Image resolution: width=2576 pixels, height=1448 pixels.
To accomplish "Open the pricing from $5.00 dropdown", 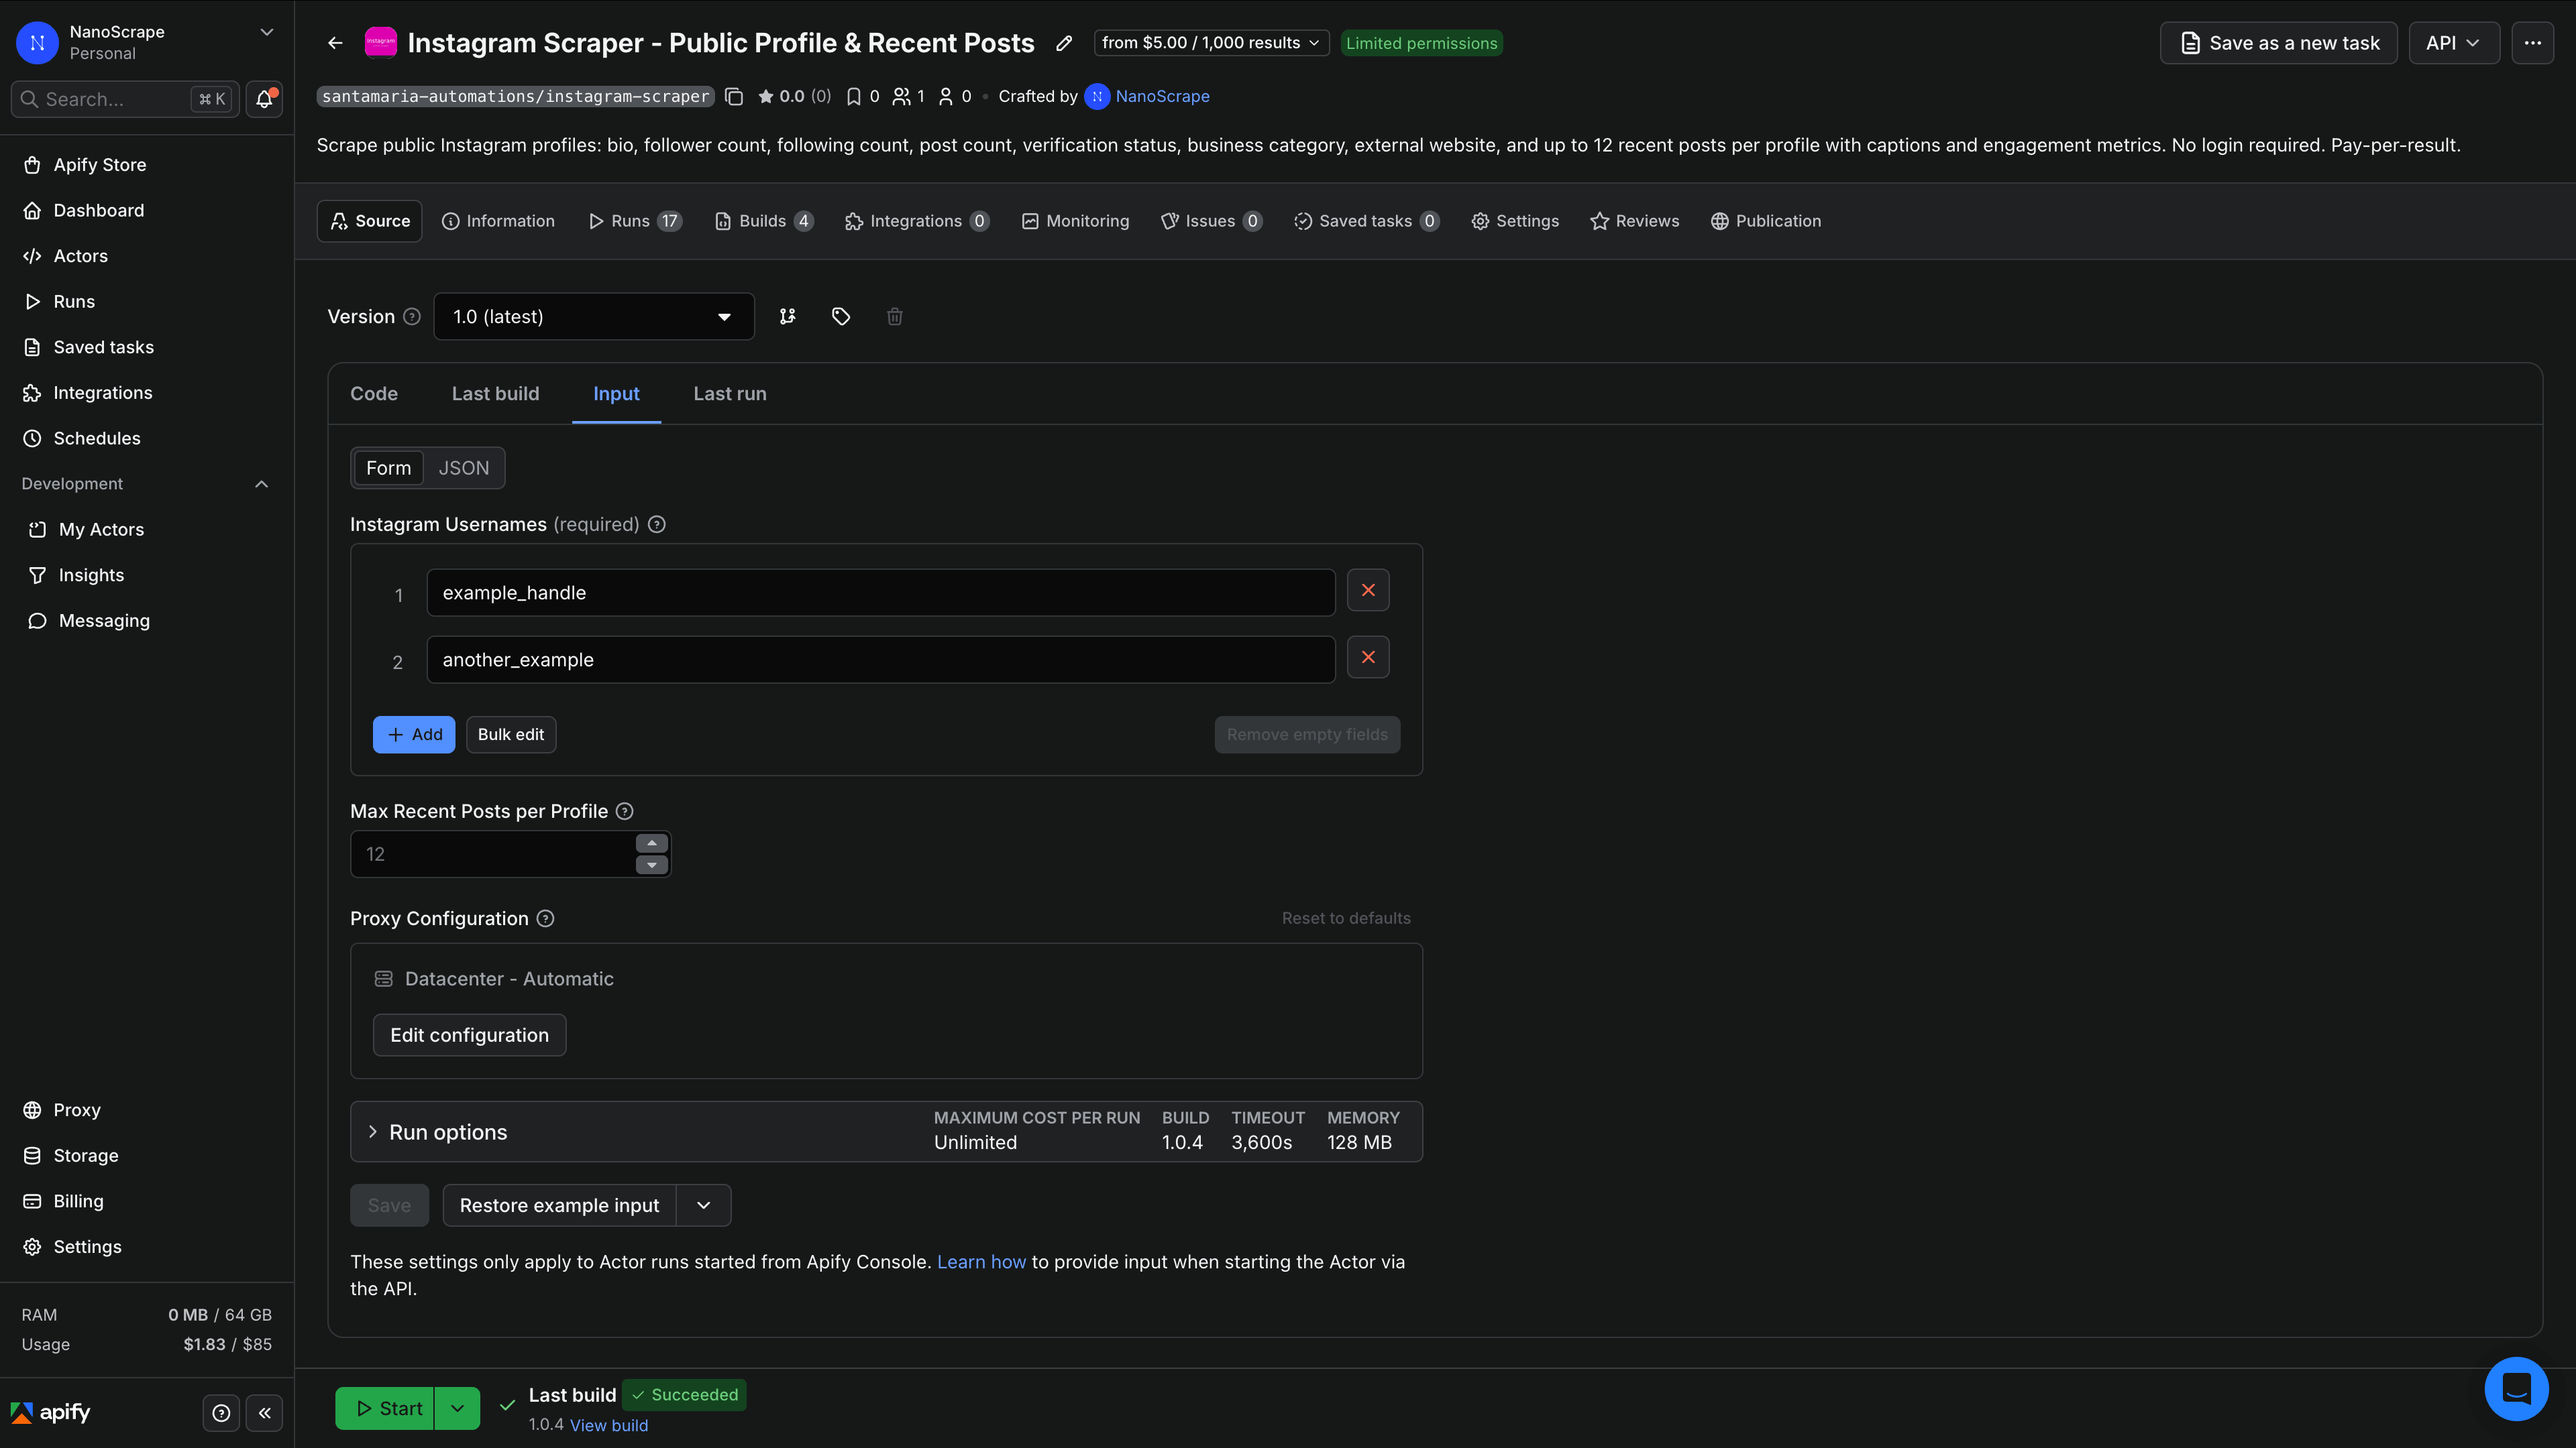I will tap(1211, 43).
